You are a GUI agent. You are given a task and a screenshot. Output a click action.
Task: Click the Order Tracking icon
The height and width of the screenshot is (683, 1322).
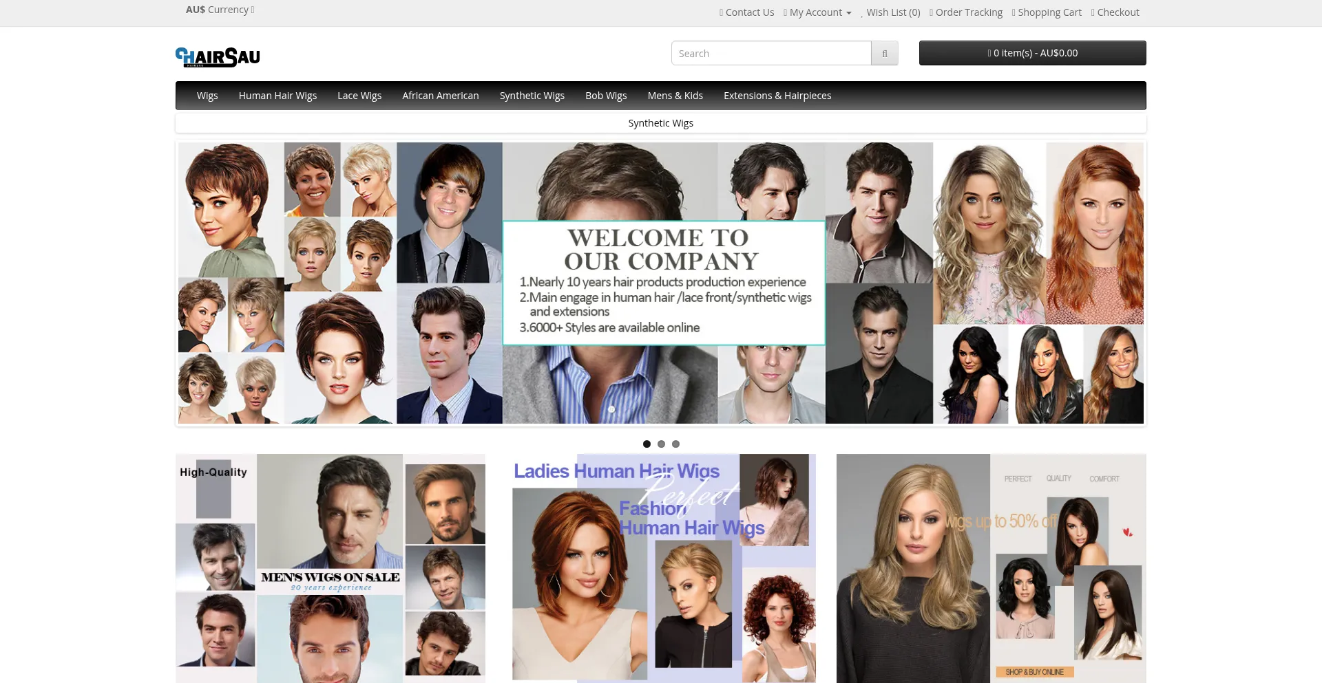932,12
